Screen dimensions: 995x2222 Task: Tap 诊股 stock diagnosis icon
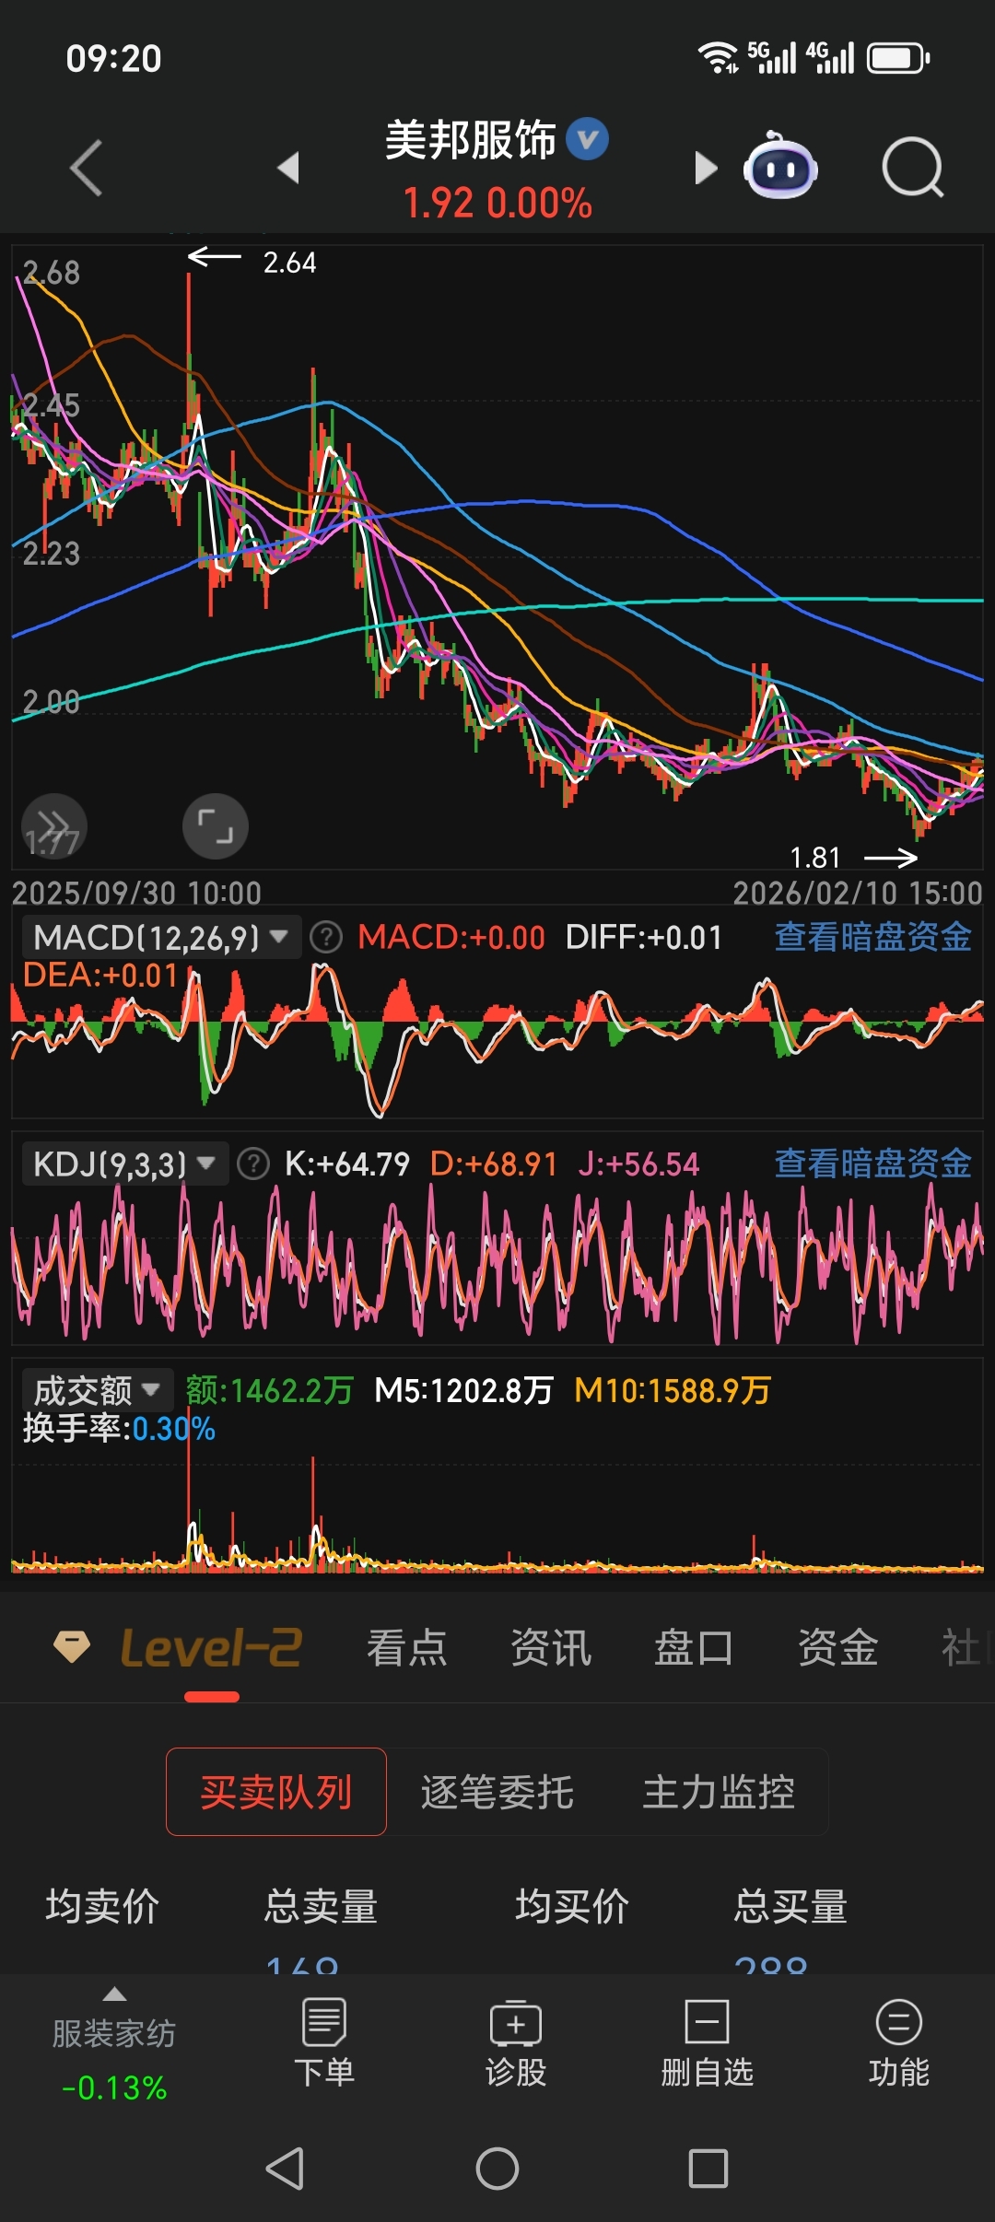(516, 2041)
